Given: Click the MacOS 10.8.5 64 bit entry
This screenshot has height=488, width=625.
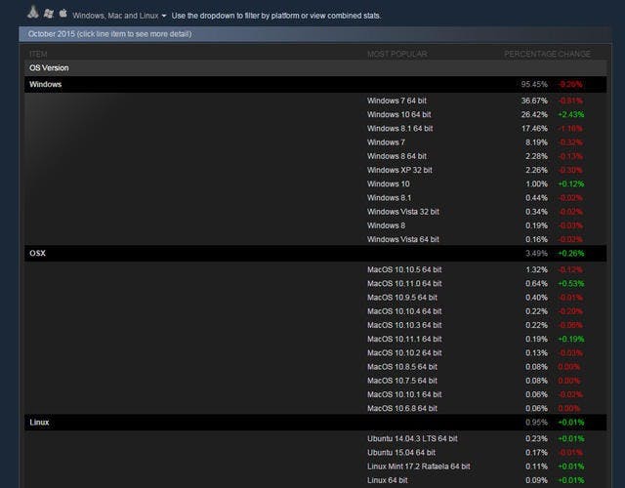Looking at the screenshot, I should click(402, 367).
